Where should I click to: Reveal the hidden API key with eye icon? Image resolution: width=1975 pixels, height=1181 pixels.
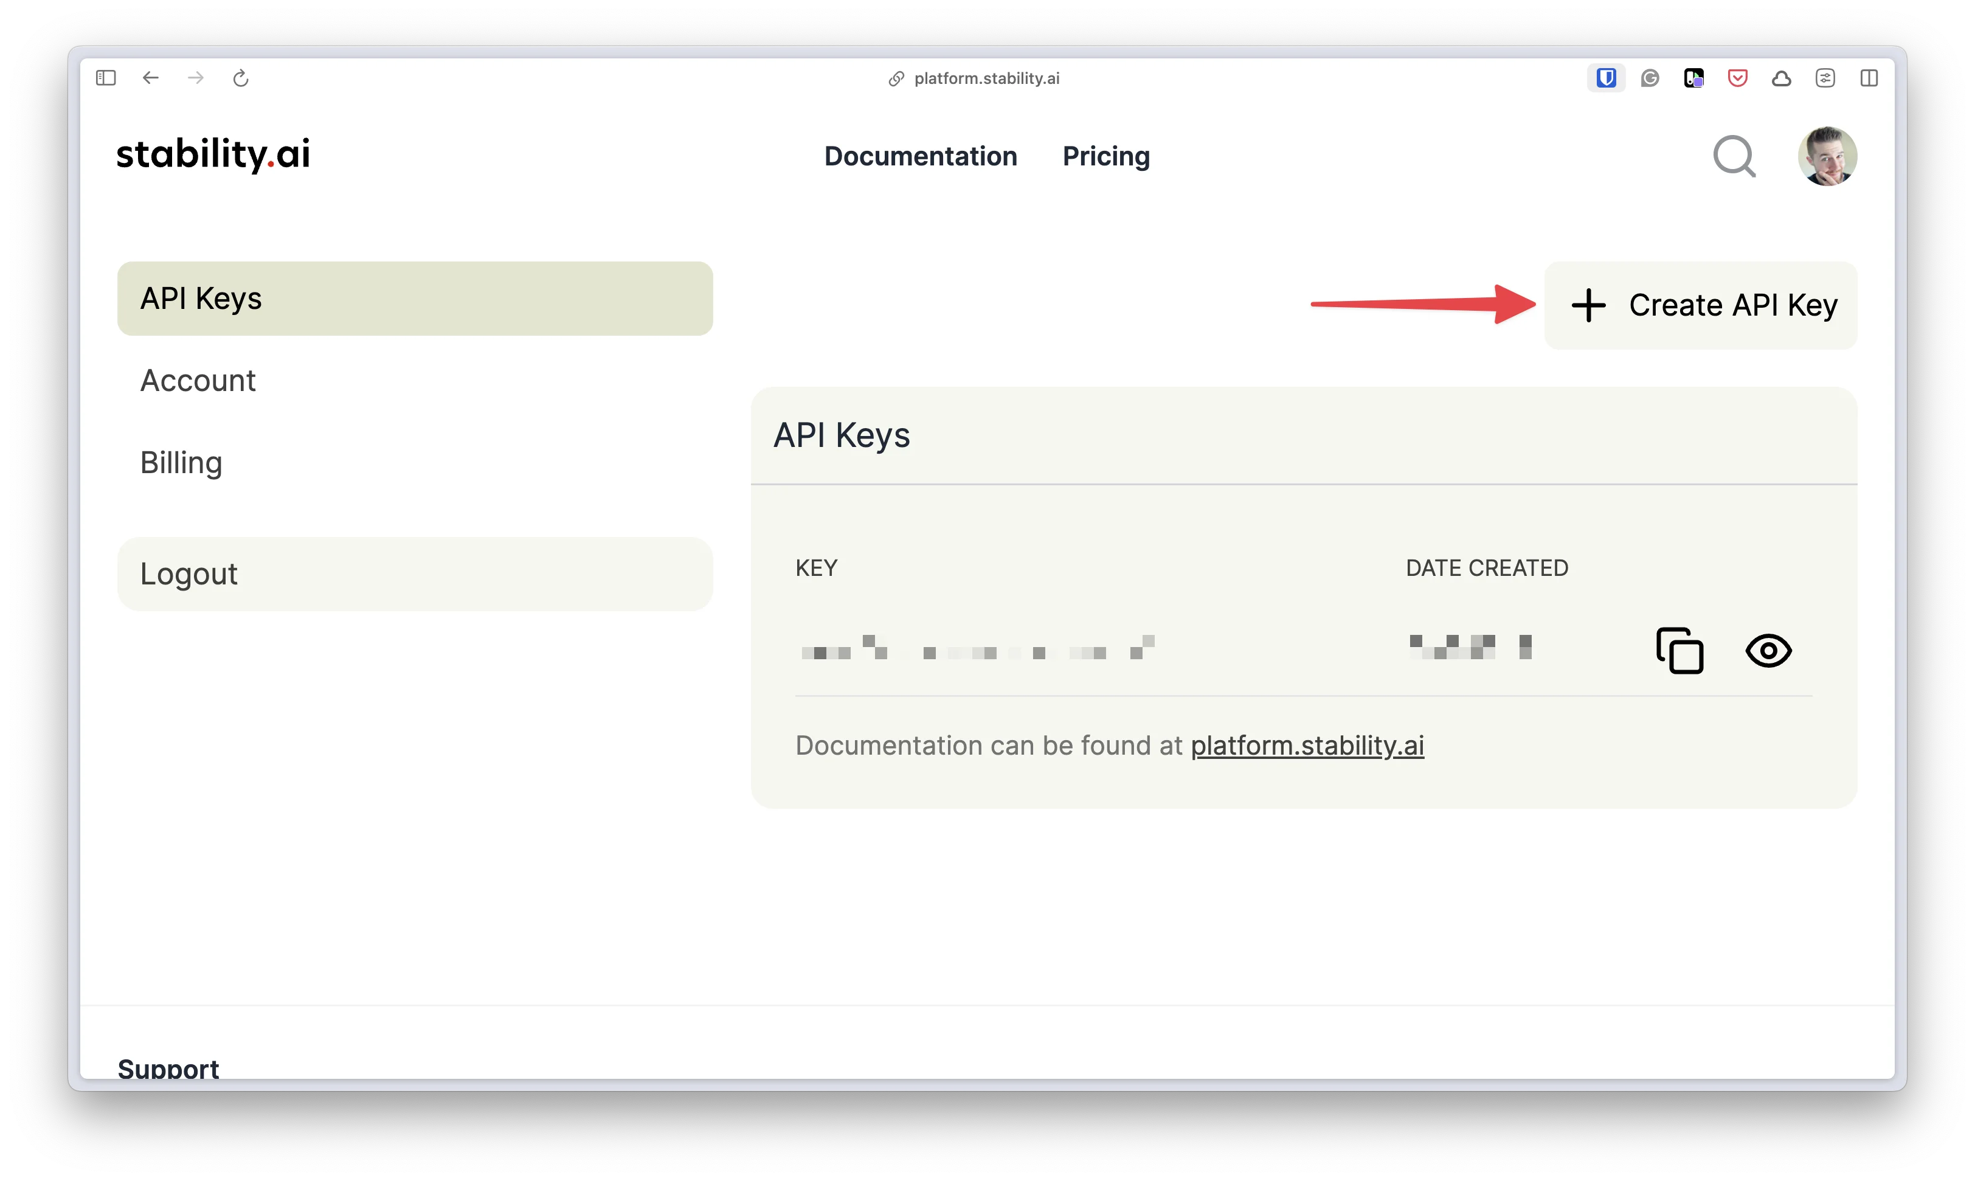click(x=1768, y=650)
